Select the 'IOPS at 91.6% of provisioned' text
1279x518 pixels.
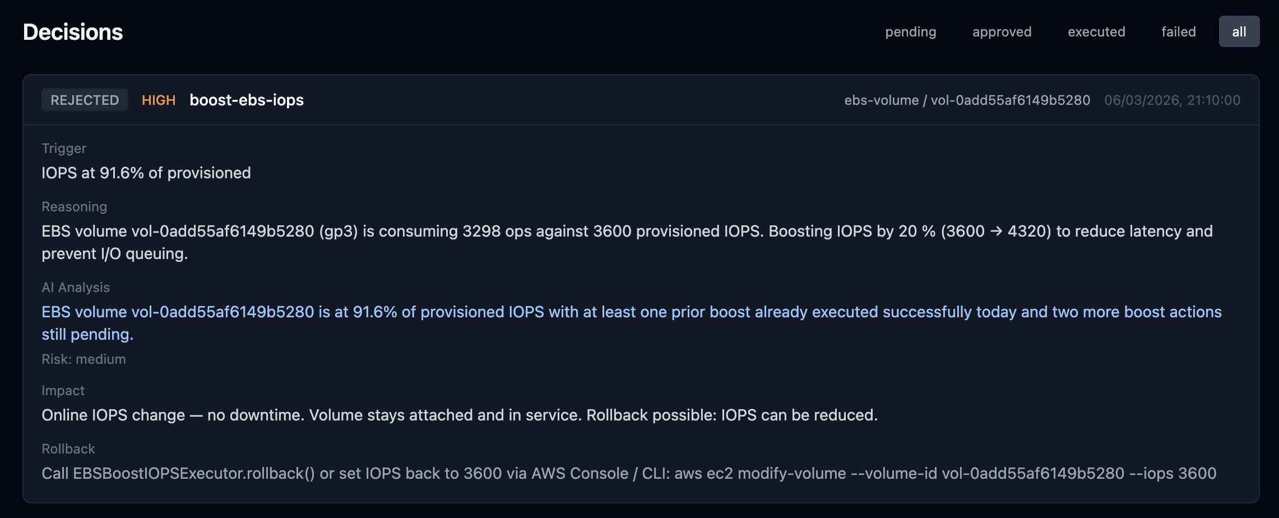tap(146, 173)
